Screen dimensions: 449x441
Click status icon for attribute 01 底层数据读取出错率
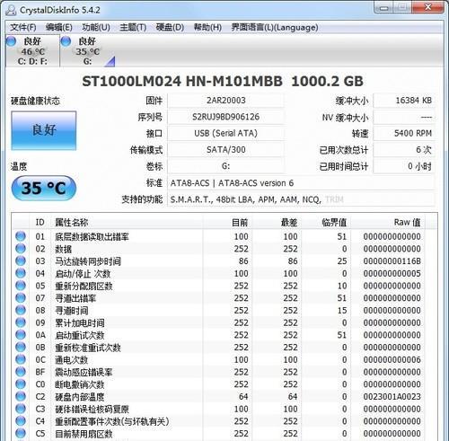coord(21,236)
